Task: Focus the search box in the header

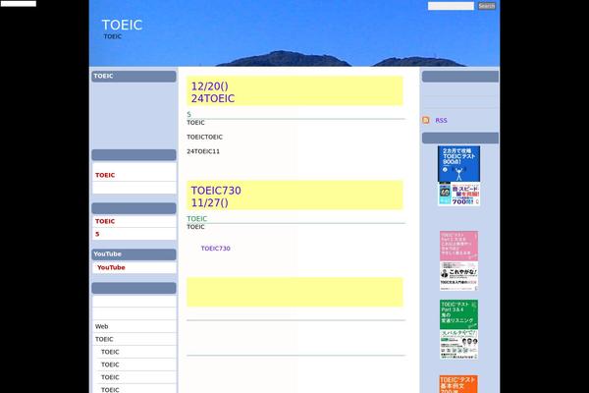Action: point(451,6)
